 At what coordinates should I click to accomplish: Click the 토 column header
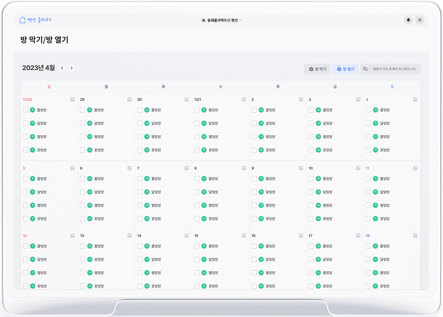(x=392, y=86)
